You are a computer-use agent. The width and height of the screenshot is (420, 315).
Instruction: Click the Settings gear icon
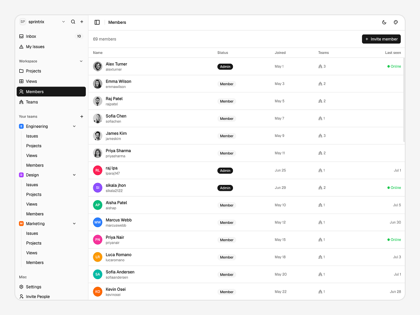[x=22, y=287]
